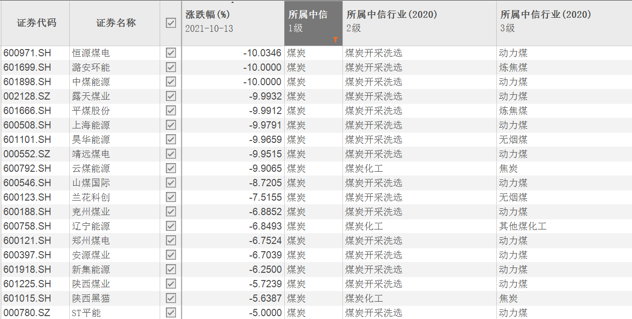Viewport: 632px width, 319px height.
Task: Click 煤炭化工 cell in 云煤能源 row
Action: (364, 168)
